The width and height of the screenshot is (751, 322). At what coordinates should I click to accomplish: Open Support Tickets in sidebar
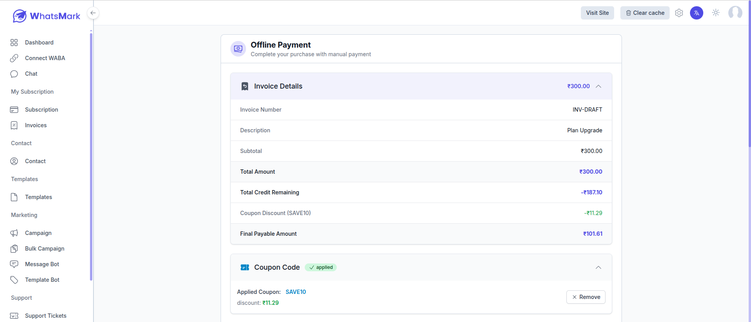tap(45, 316)
